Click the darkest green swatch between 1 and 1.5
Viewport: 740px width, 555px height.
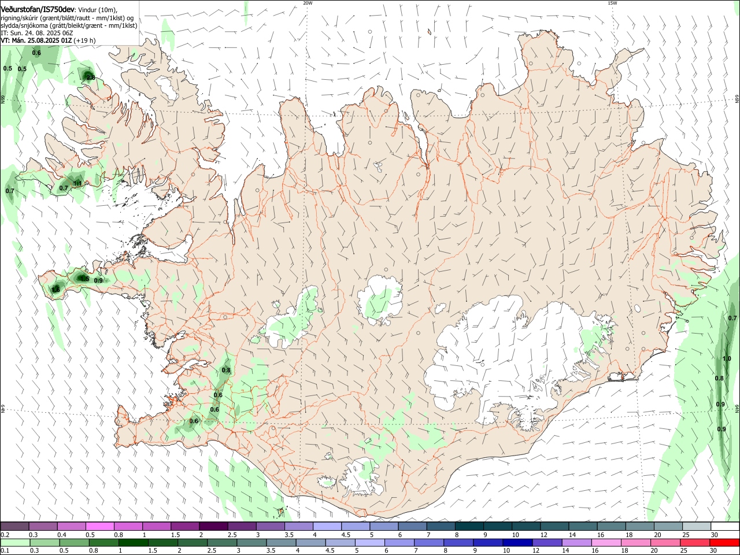point(133,542)
